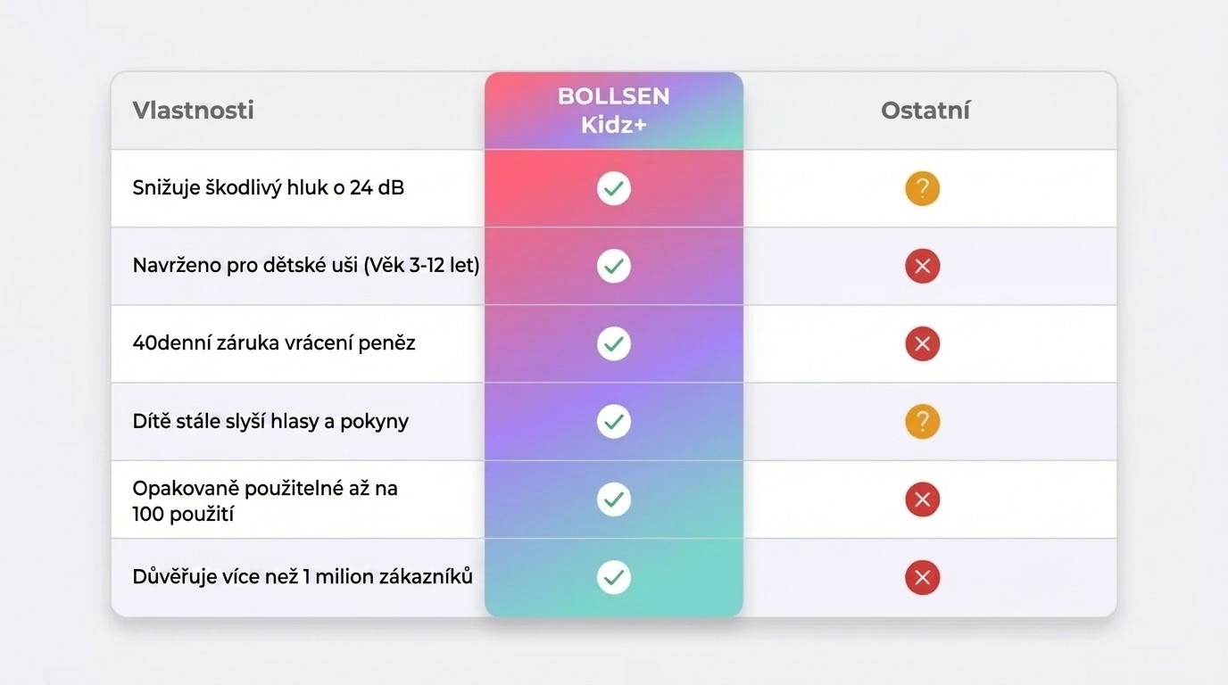Click the checkmark for 24 dB noise reduction
The width and height of the screenshot is (1228, 685).
coord(614,188)
